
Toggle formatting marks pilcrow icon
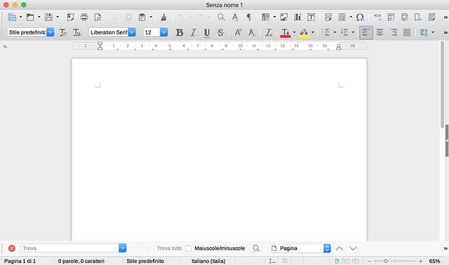249,17
